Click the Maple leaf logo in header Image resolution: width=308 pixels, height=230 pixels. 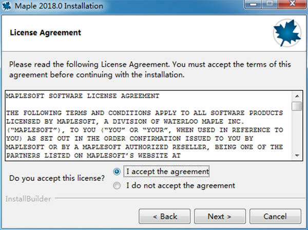[x=287, y=33]
